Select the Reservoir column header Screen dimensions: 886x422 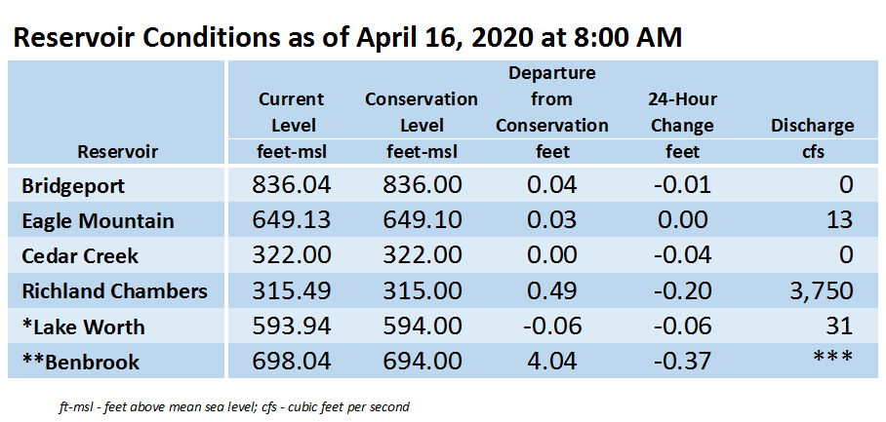pos(117,151)
